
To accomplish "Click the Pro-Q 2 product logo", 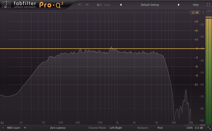I will [x=51, y=5].
